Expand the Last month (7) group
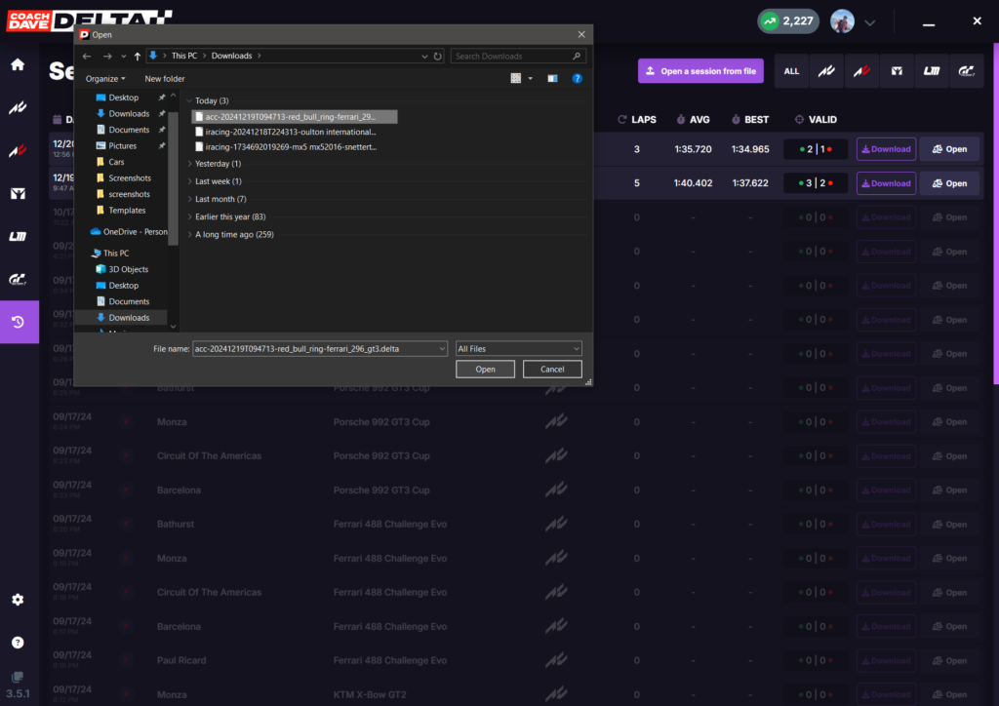Screen dimensions: 999x706 [189, 199]
